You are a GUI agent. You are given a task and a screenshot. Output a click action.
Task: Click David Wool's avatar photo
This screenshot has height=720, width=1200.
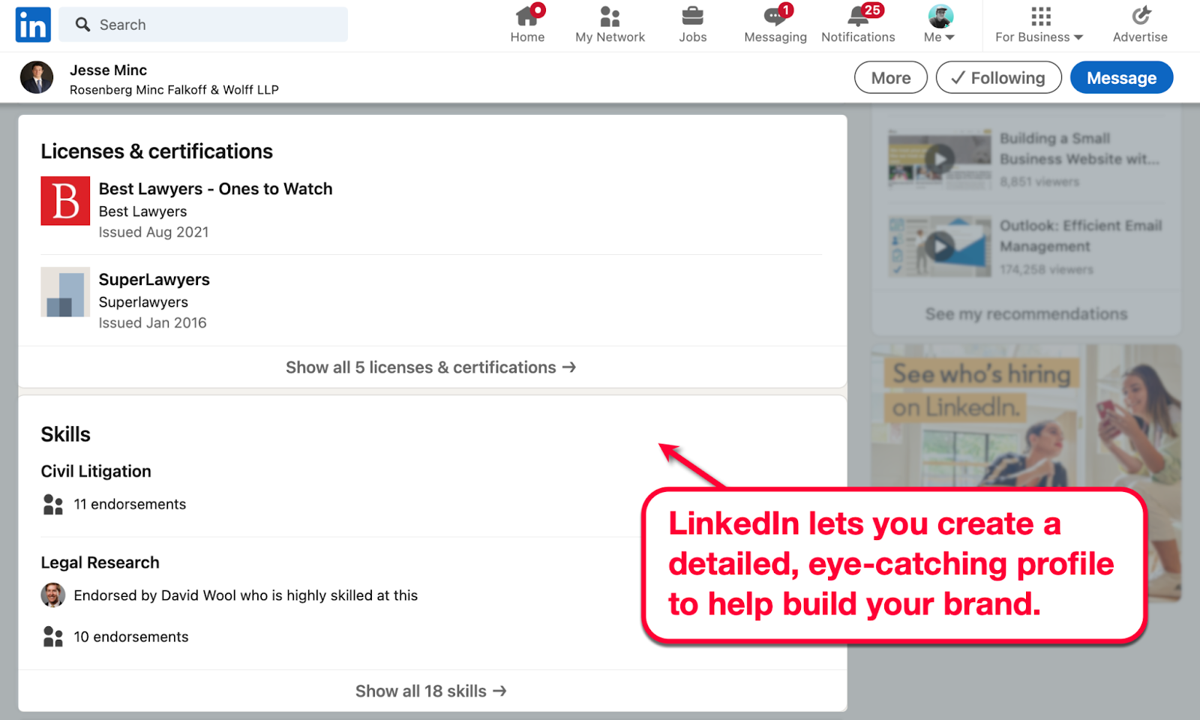52,595
